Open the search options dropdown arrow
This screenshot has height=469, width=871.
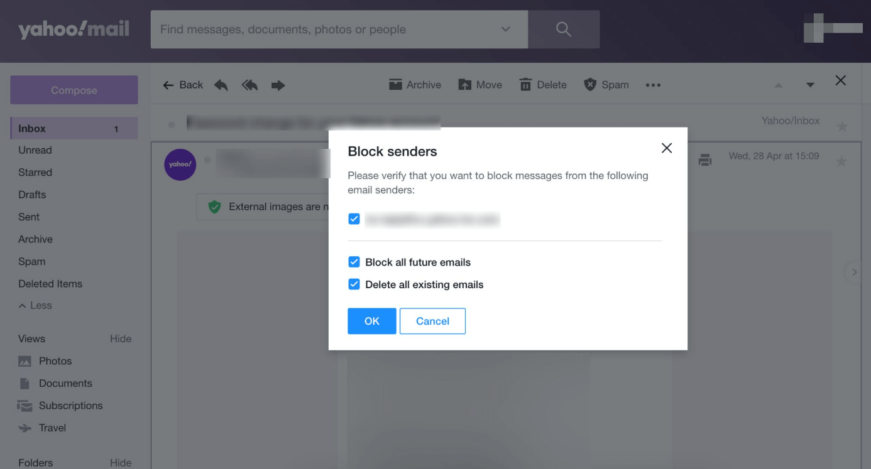tap(506, 30)
